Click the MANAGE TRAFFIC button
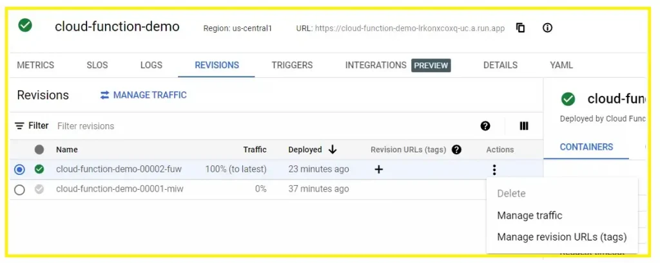 pyautogui.click(x=143, y=95)
